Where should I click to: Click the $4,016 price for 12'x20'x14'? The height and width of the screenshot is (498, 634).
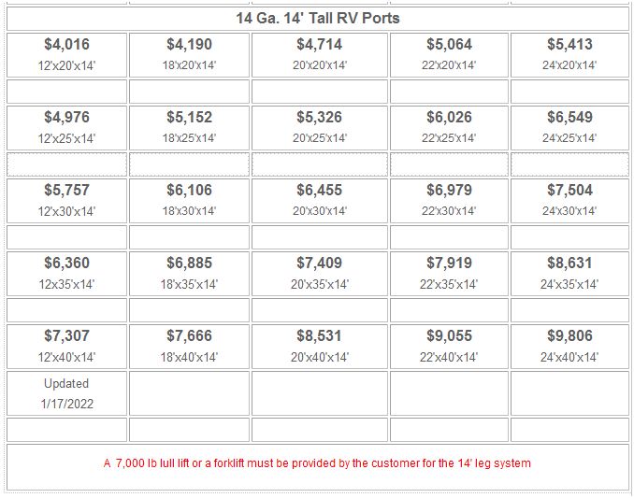click(66, 45)
